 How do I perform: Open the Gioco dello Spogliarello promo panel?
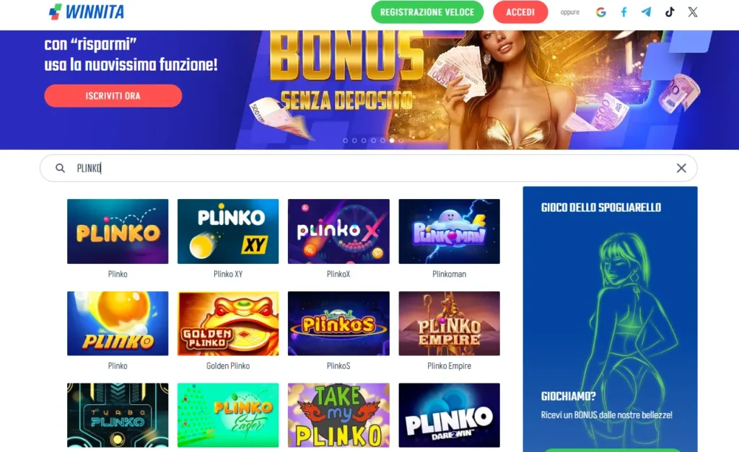click(610, 319)
